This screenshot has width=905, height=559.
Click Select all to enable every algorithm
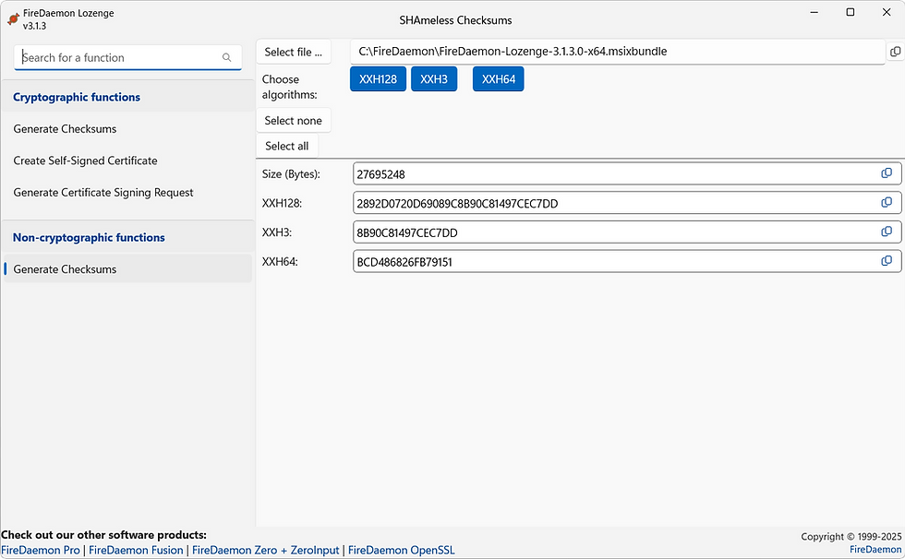(x=286, y=145)
